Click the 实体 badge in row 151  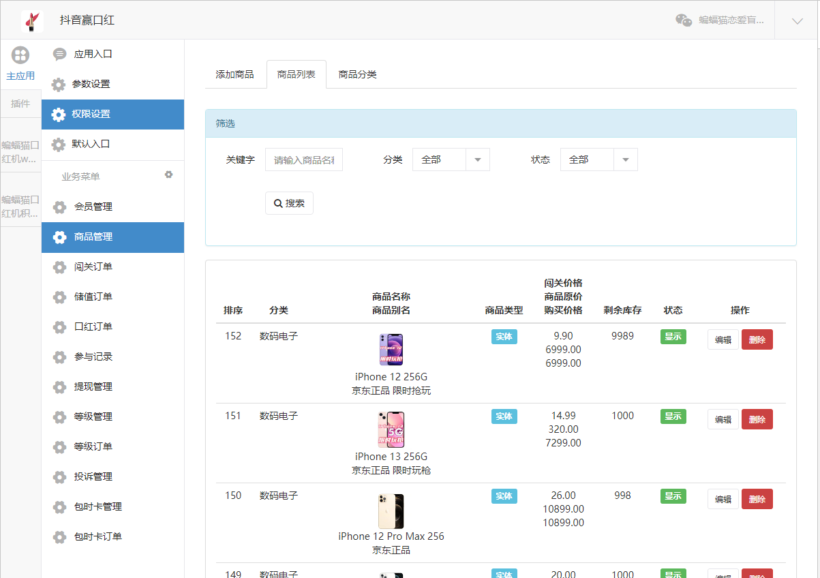click(504, 416)
